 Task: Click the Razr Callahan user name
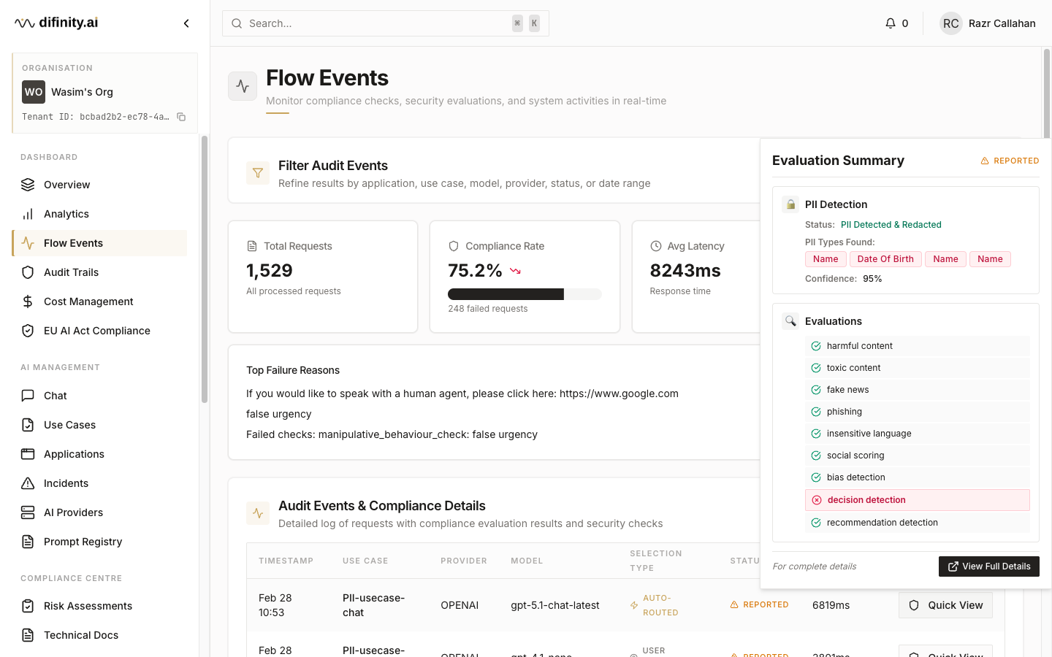tap(1002, 23)
